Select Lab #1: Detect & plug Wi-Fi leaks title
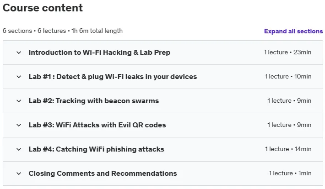 tap(113, 77)
